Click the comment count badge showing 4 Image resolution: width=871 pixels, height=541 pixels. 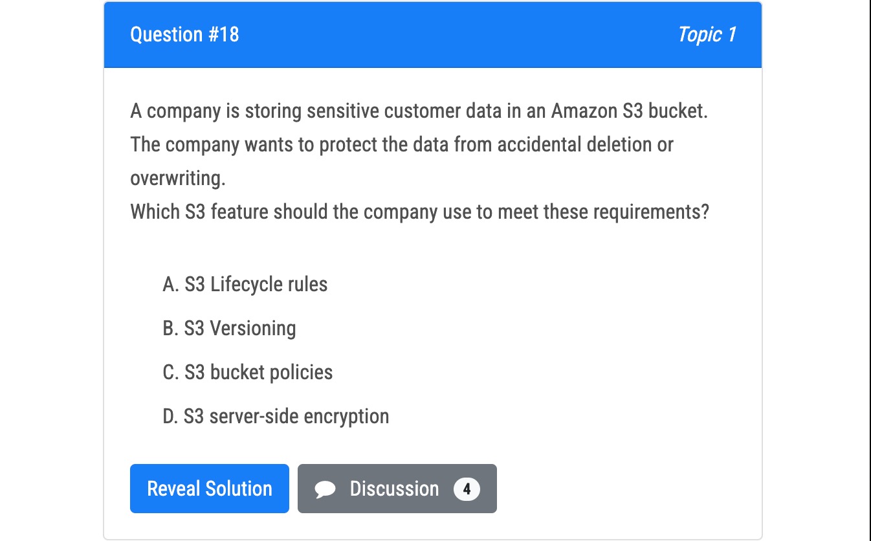(x=467, y=489)
